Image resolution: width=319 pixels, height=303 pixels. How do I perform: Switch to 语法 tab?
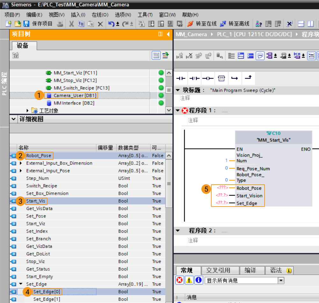pos(279,271)
